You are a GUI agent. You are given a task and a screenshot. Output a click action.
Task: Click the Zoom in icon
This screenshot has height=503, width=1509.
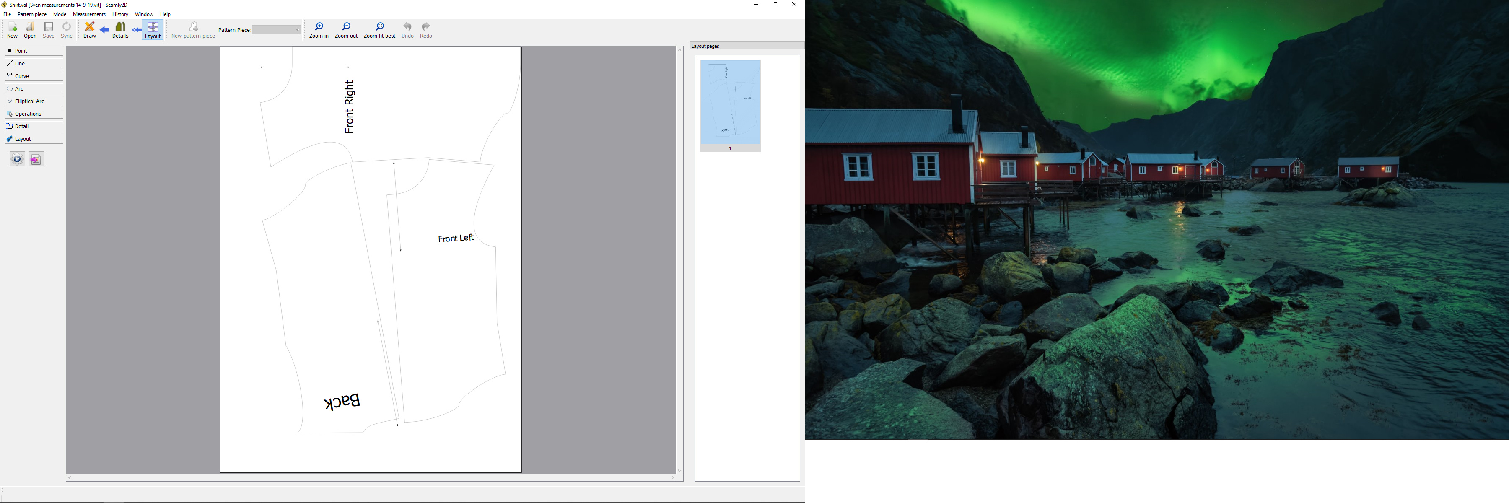coord(319,31)
